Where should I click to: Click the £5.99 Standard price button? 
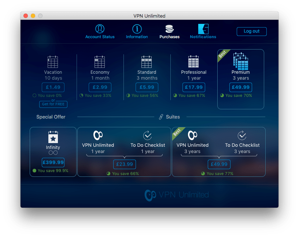pyautogui.click(x=147, y=87)
